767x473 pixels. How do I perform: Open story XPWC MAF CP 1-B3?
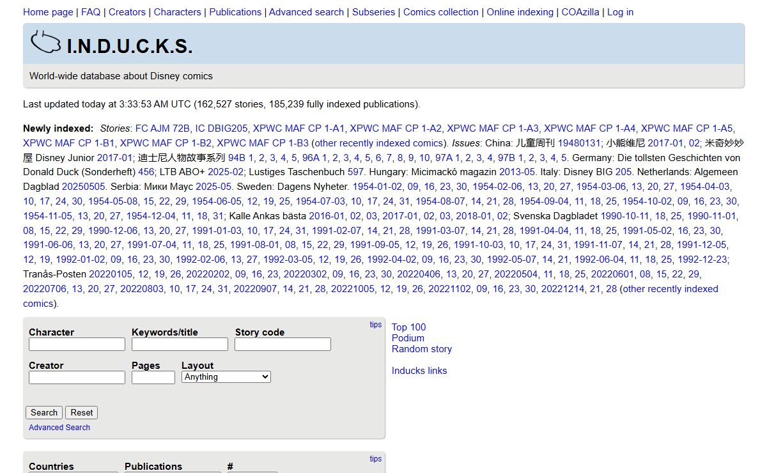coord(263,143)
